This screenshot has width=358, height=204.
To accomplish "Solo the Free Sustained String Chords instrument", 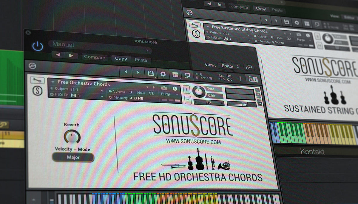I will [318, 36].
